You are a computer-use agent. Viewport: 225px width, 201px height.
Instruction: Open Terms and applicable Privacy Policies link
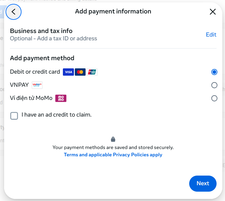tap(113, 155)
